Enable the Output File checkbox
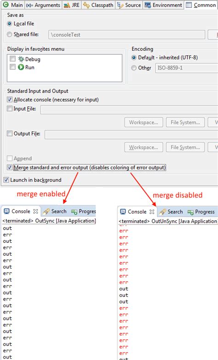 pos(9,133)
